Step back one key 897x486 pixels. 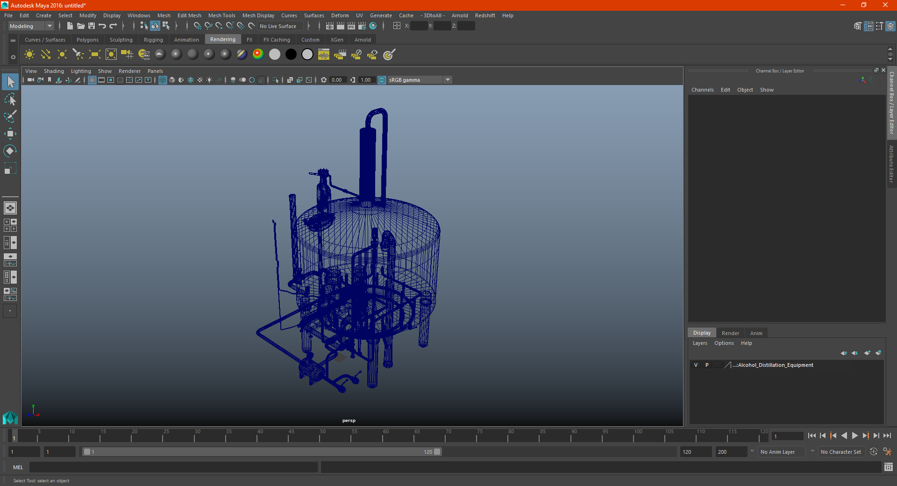point(833,436)
